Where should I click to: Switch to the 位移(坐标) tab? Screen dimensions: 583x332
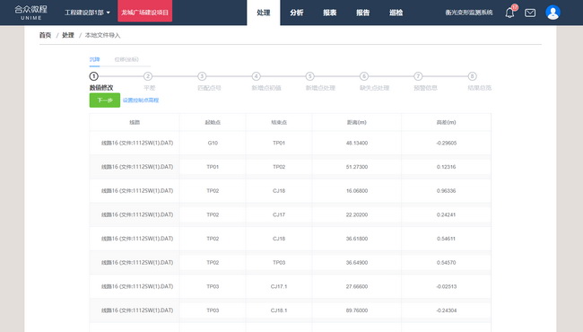[126, 59]
